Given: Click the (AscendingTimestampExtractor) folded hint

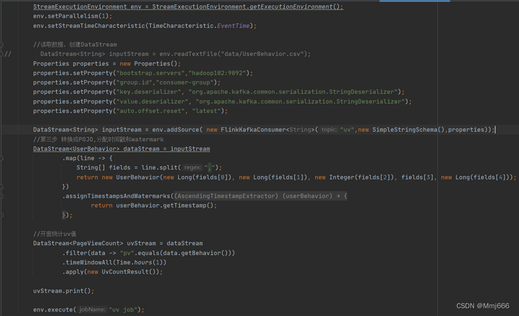Looking at the screenshot, I should pyautogui.click(x=226, y=196).
